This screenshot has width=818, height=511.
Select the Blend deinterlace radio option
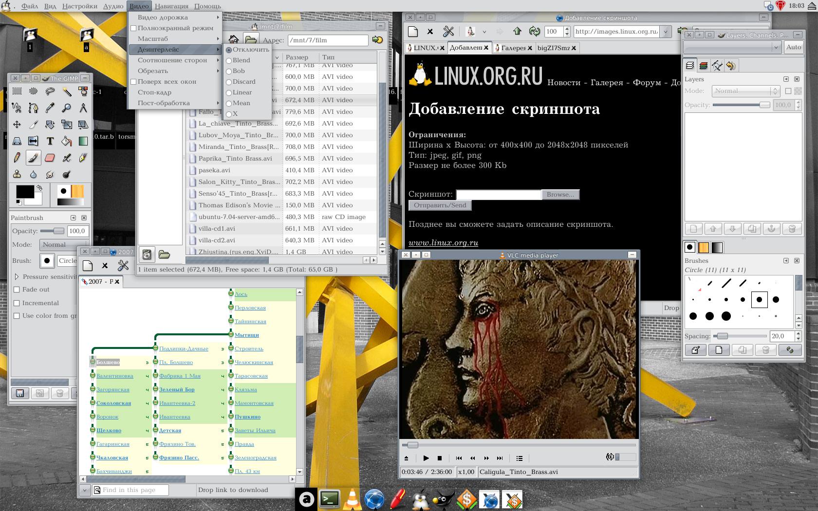(x=238, y=60)
